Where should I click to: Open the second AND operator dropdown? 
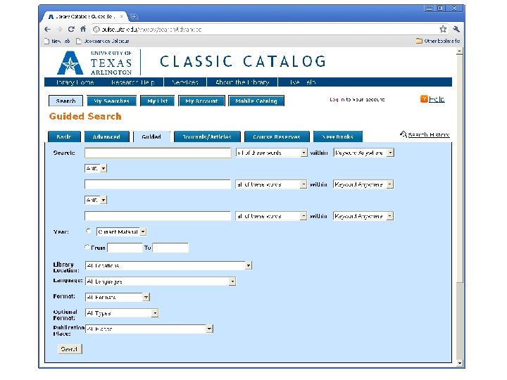(x=96, y=200)
